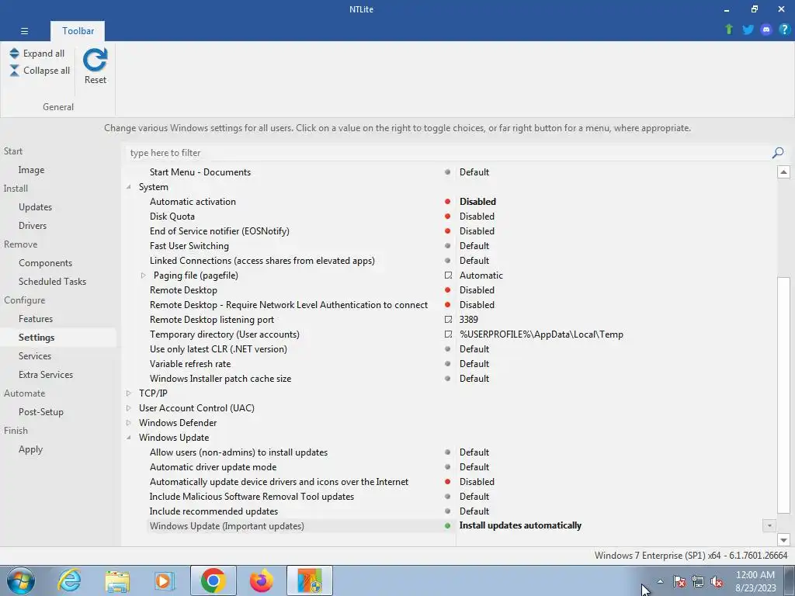Image resolution: width=795 pixels, height=596 pixels.
Task: Click edit icon for Temporary directory value
Action: [x=448, y=334]
